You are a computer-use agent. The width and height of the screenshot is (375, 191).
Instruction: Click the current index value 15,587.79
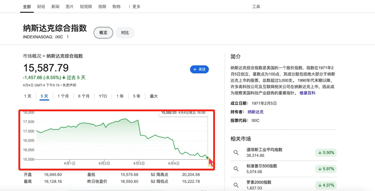pos(46,68)
